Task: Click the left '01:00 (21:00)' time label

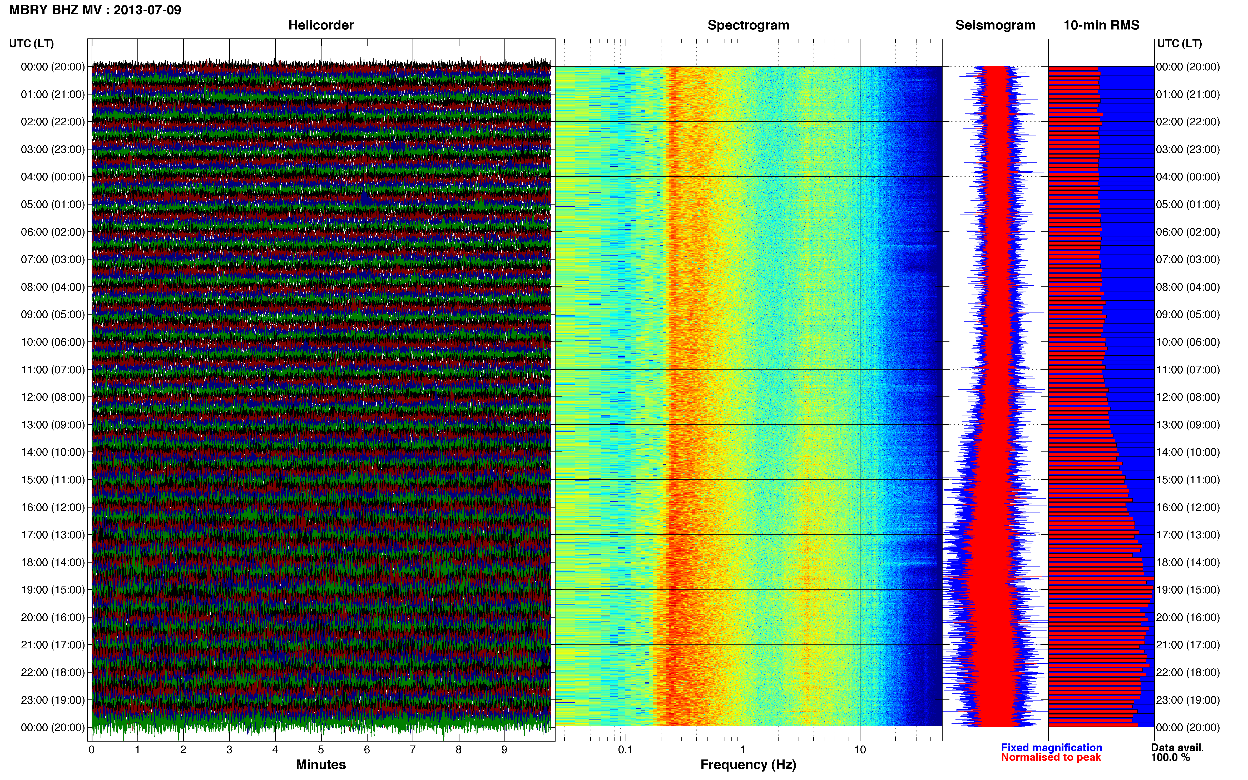Action: pos(53,95)
